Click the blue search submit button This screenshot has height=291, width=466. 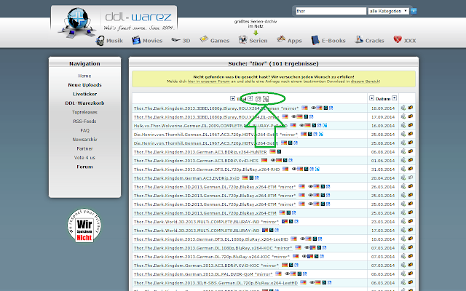(414, 11)
